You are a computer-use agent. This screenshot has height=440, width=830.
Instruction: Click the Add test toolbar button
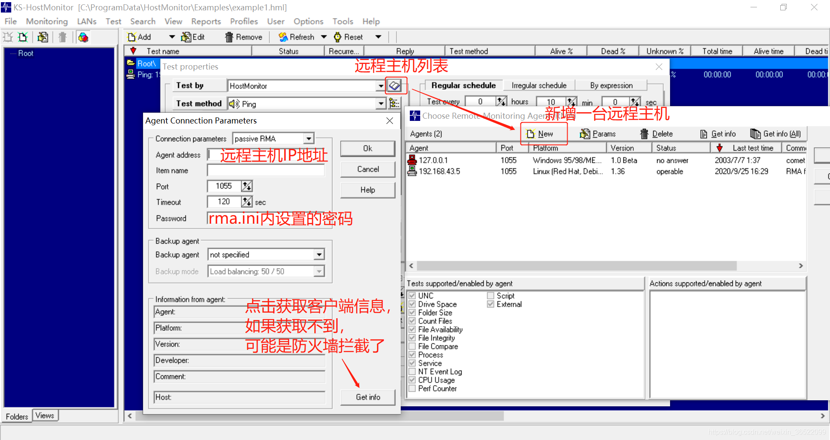tap(140, 37)
